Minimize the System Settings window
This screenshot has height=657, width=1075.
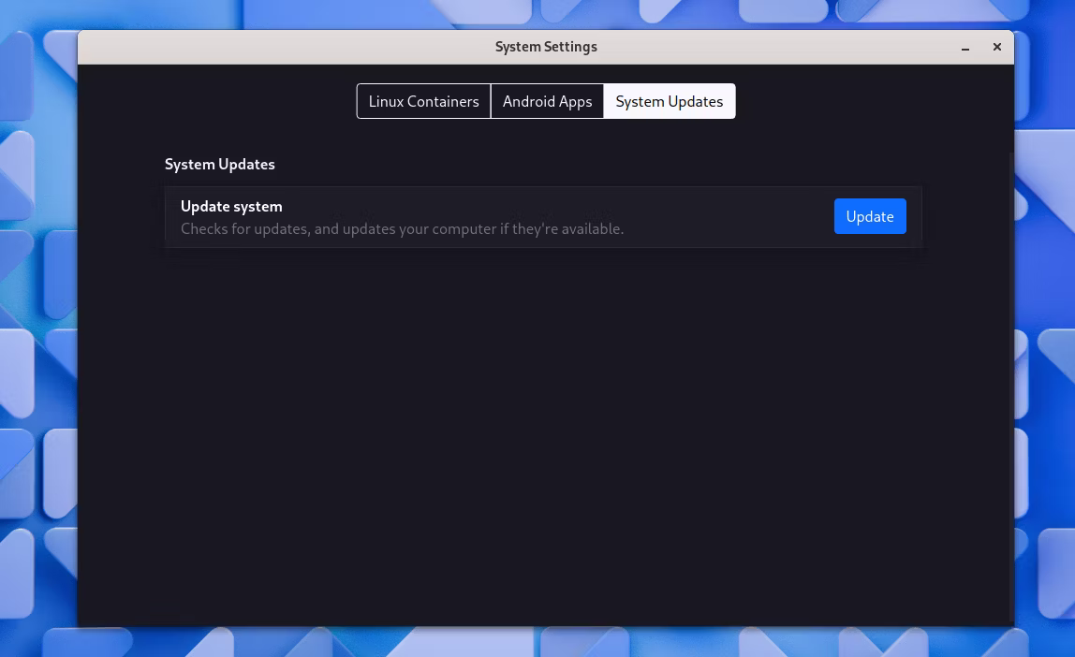coord(965,48)
